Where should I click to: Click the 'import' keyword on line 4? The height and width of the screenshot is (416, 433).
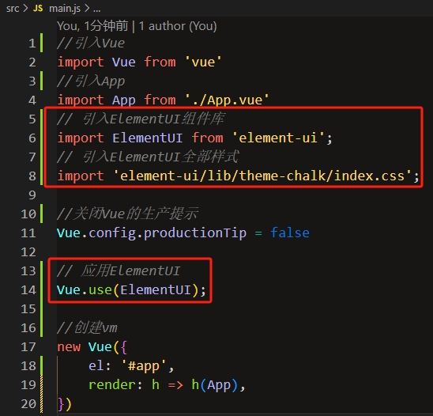(81, 100)
